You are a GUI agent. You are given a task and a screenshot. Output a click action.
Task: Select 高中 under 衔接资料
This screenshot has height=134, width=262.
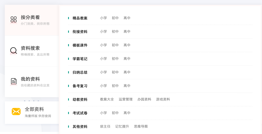(127, 32)
